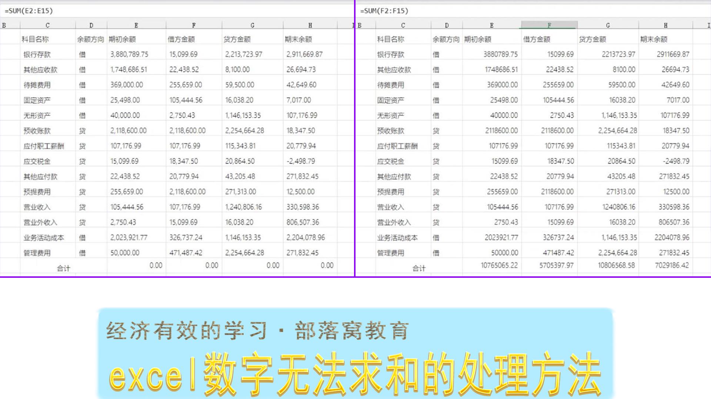
Task: Select the highlighted column F header in right sheet
Action: tap(549, 25)
